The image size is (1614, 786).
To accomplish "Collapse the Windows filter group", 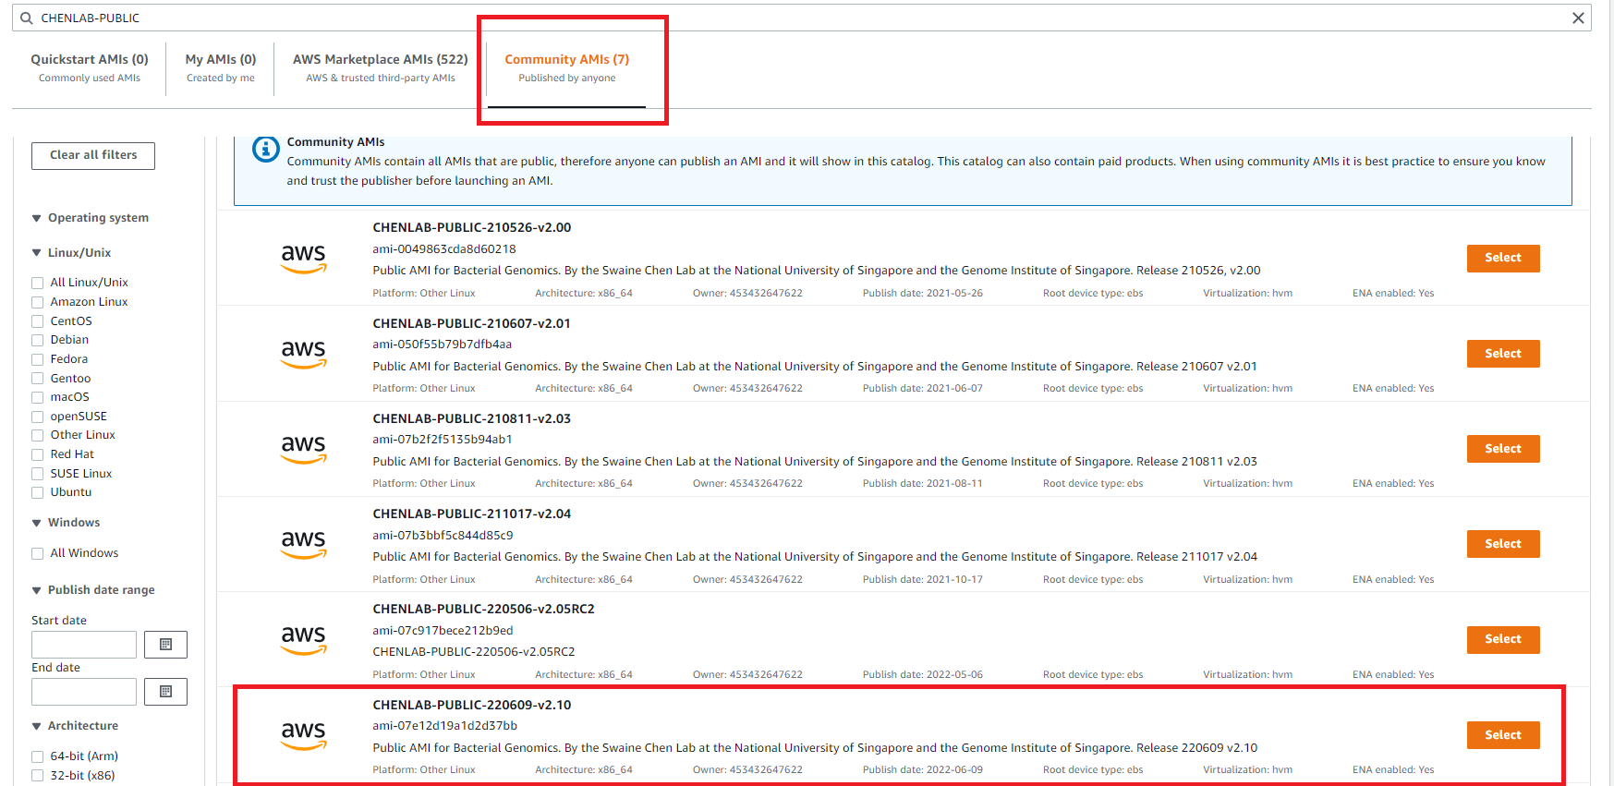I will [x=37, y=523].
